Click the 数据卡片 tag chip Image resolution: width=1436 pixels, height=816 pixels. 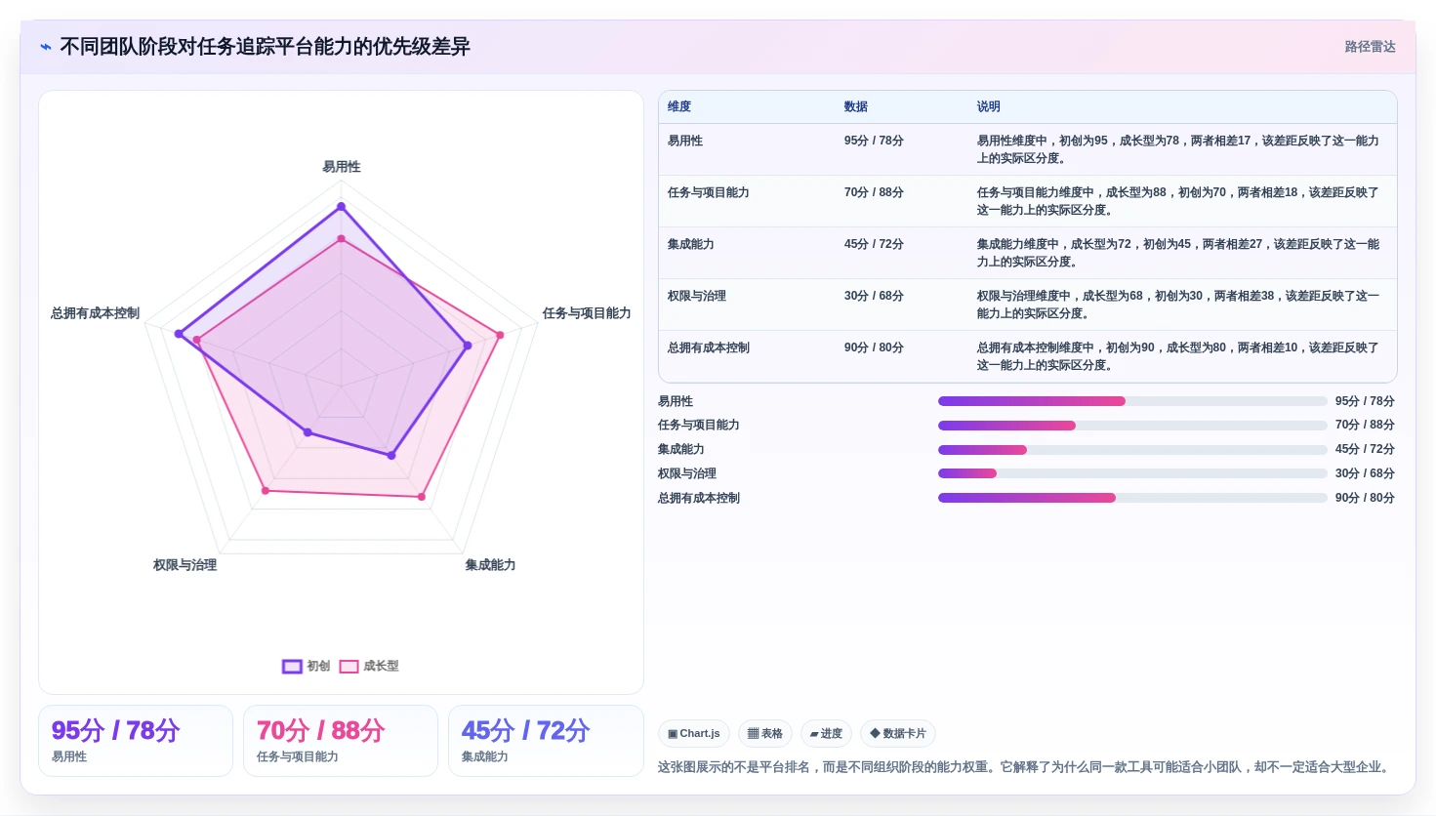(898, 734)
